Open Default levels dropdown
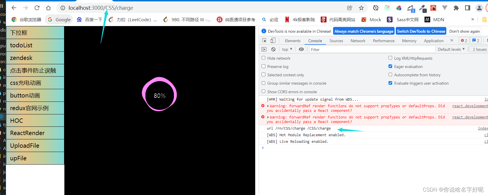 coord(451,49)
